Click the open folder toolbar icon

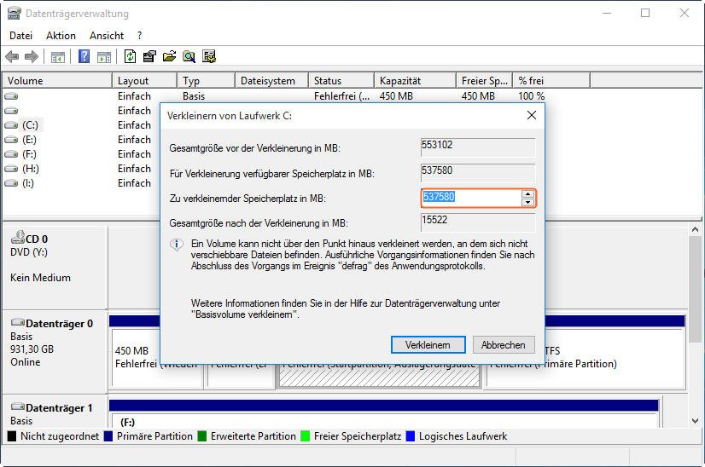tap(169, 56)
